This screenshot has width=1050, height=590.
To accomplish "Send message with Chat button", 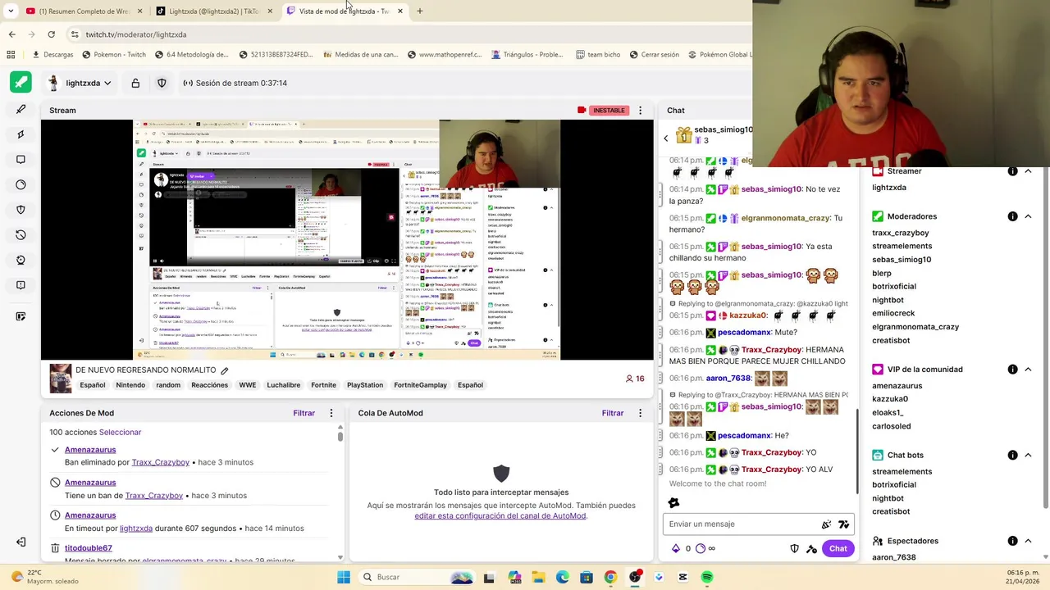I will (838, 548).
